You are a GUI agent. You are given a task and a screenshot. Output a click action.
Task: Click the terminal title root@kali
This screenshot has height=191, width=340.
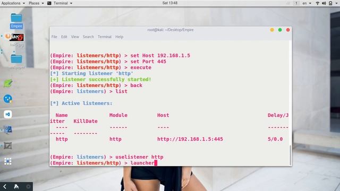(171, 30)
